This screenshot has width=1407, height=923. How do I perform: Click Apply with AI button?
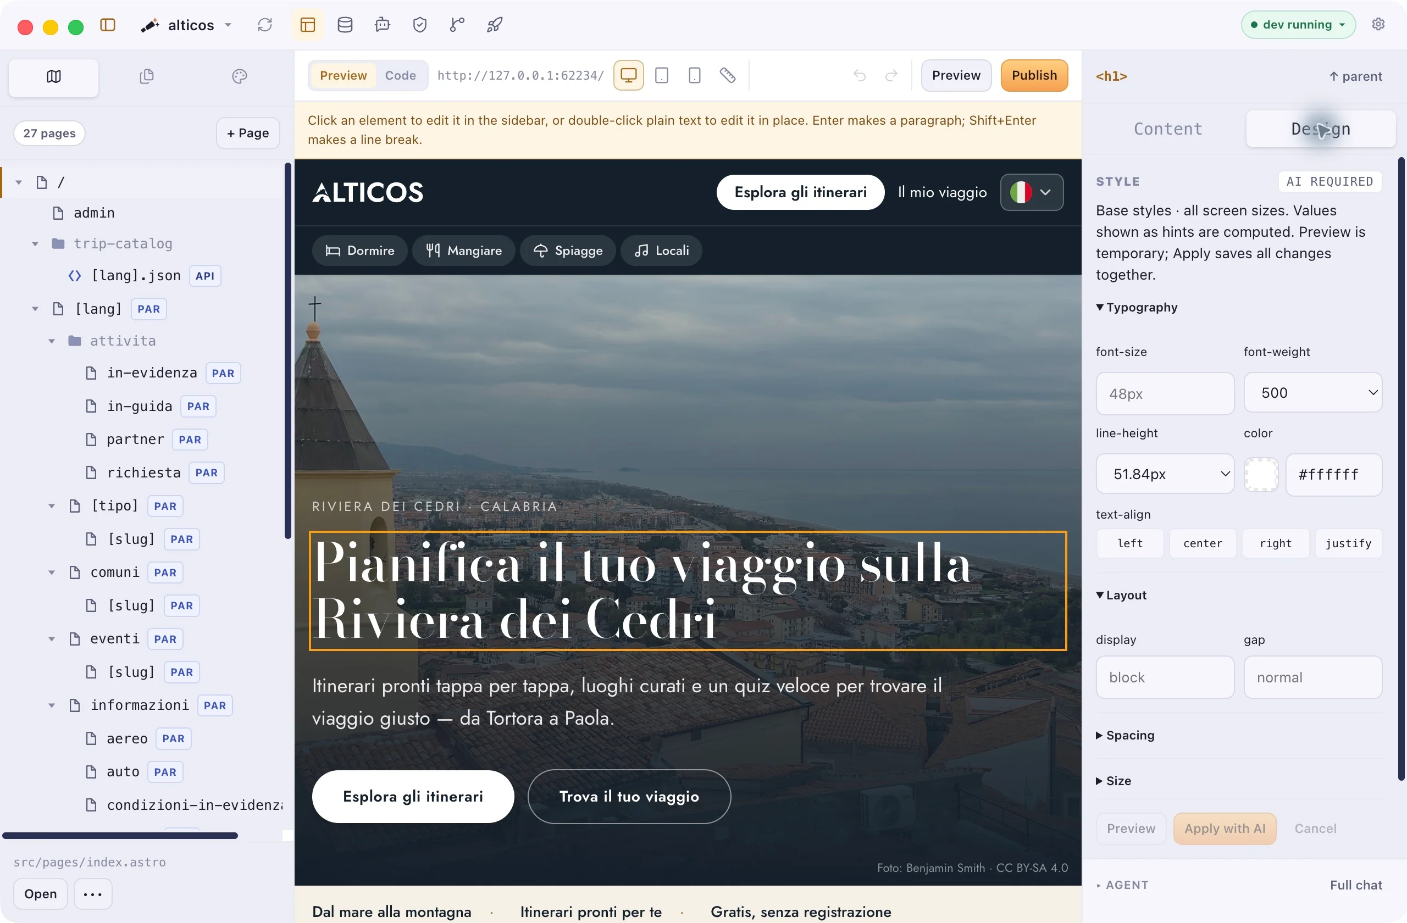click(1225, 829)
